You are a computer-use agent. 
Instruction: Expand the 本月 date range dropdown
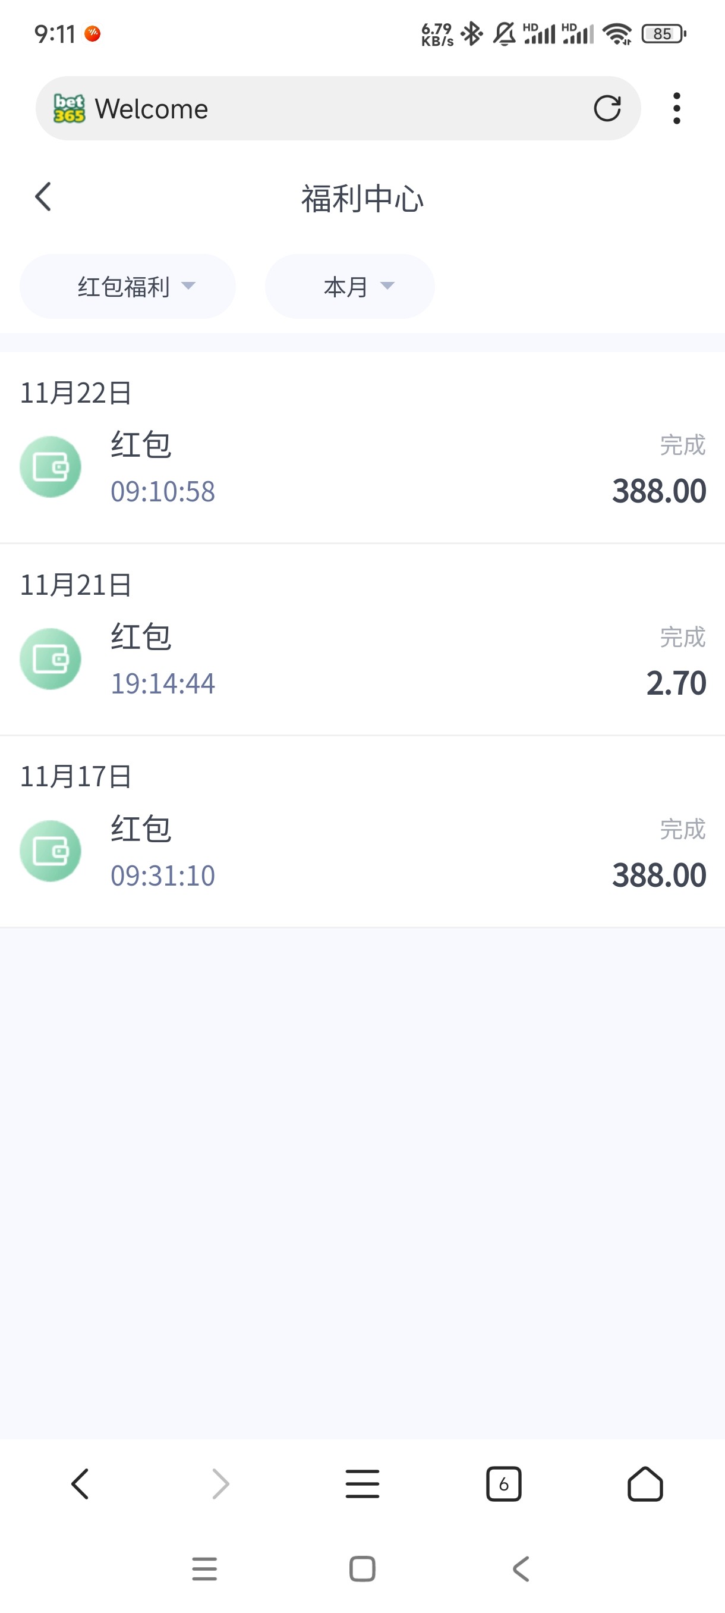click(349, 287)
